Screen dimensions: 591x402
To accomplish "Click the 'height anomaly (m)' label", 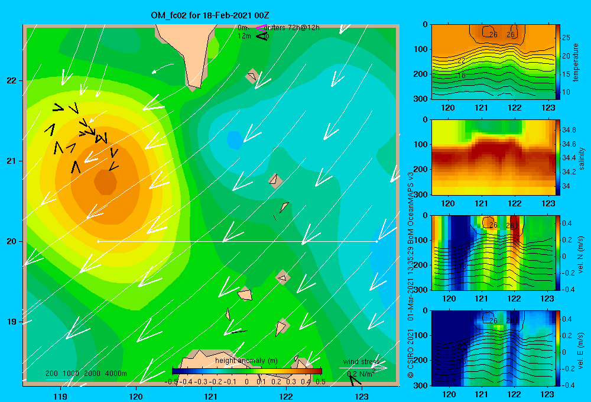I will coord(246,361).
